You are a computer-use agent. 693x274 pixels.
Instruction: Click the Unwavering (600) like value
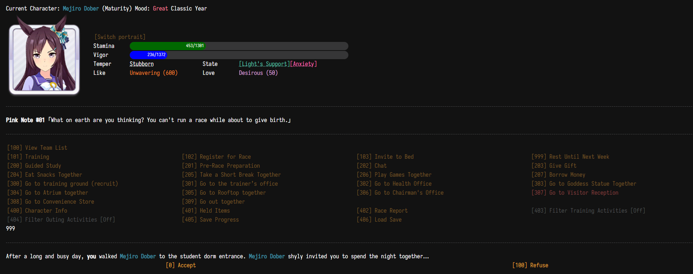point(154,73)
